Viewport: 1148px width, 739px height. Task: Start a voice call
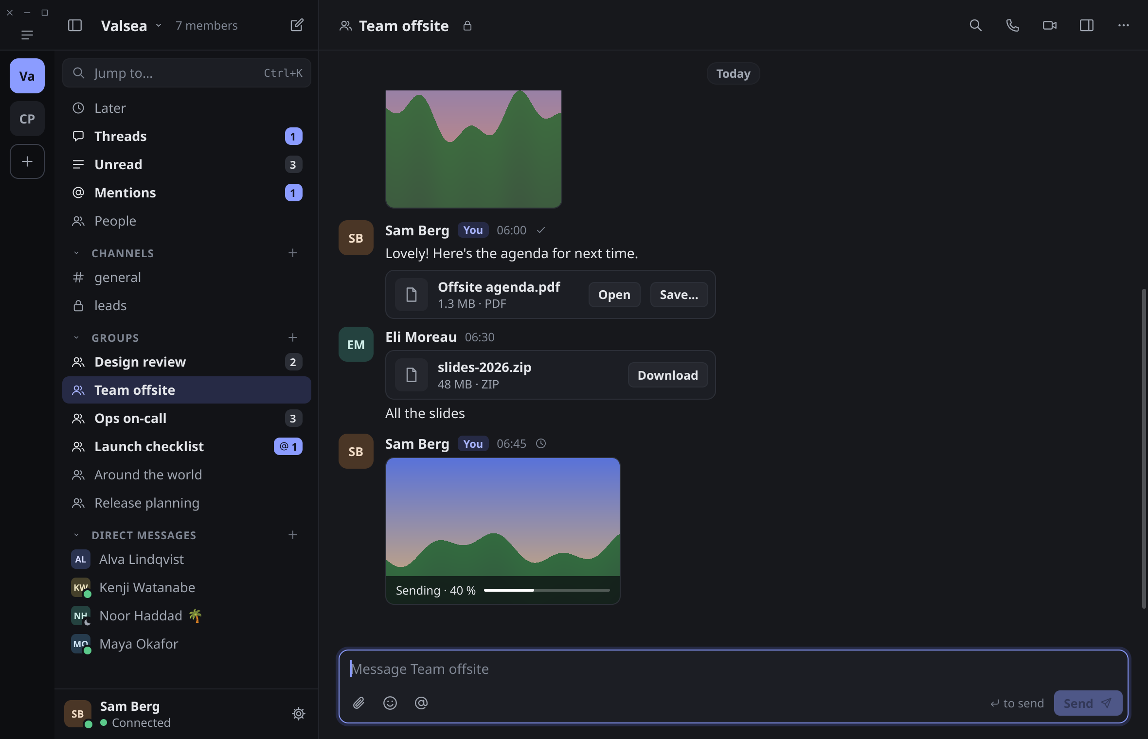(x=1012, y=25)
